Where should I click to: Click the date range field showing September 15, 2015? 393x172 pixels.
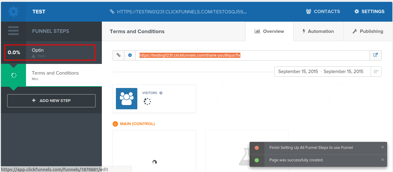(322, 72)
